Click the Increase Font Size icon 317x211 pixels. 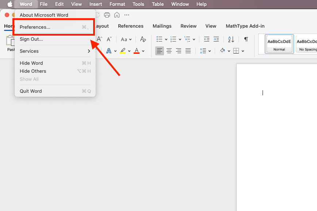point(99,39)
